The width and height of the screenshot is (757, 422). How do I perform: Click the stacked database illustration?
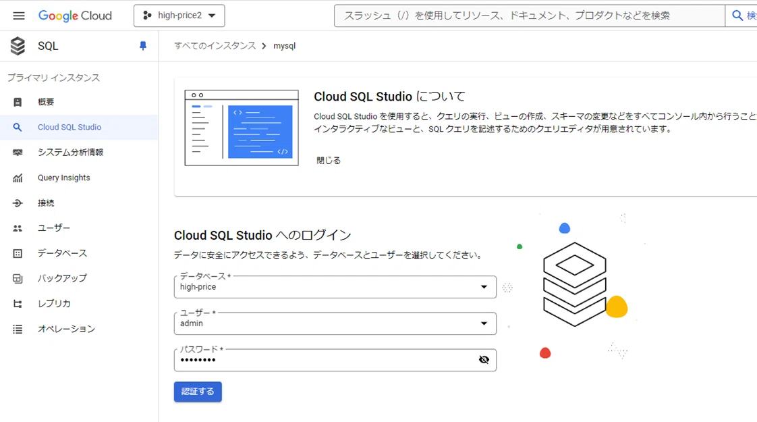[x=575, y=284]
